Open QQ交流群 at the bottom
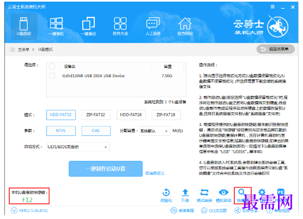The image size is (303, 219). 214,210
